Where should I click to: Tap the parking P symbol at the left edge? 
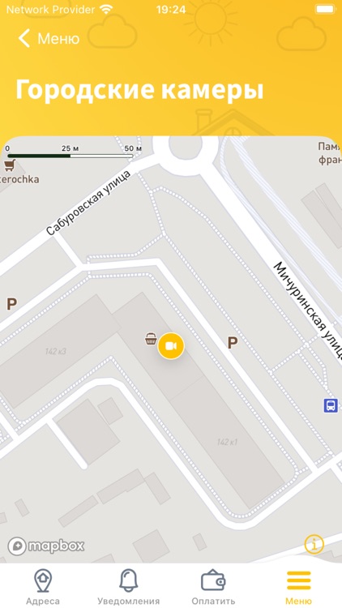[11, 304]
